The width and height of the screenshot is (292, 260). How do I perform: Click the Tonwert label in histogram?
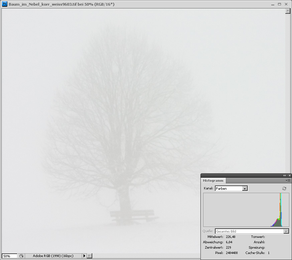click(x=258, y=237)
